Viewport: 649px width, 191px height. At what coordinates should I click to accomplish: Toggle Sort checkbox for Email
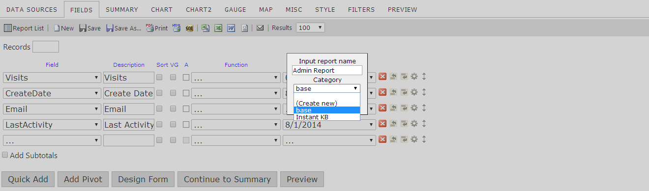tap(159, 109)
